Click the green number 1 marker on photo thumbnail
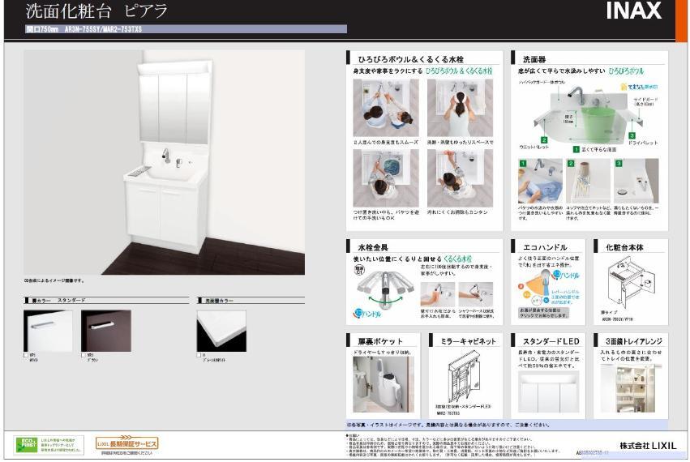 523,164
